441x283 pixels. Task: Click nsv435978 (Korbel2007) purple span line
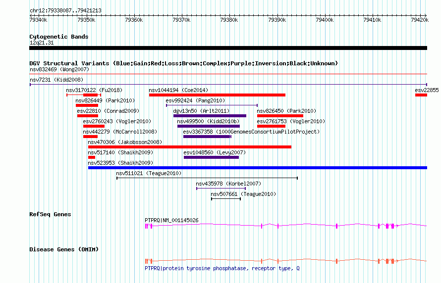click(x=221, y=189)
